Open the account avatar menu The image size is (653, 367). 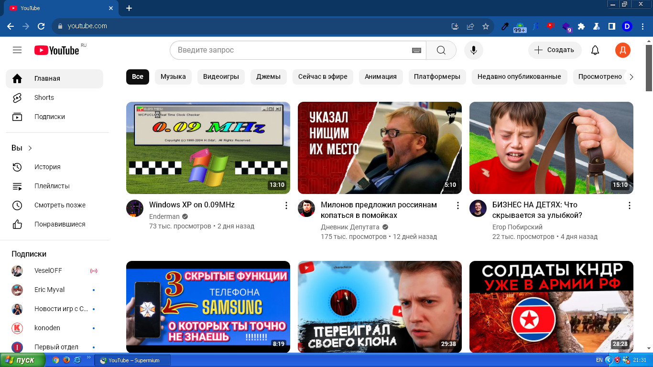tap(622, 50)
